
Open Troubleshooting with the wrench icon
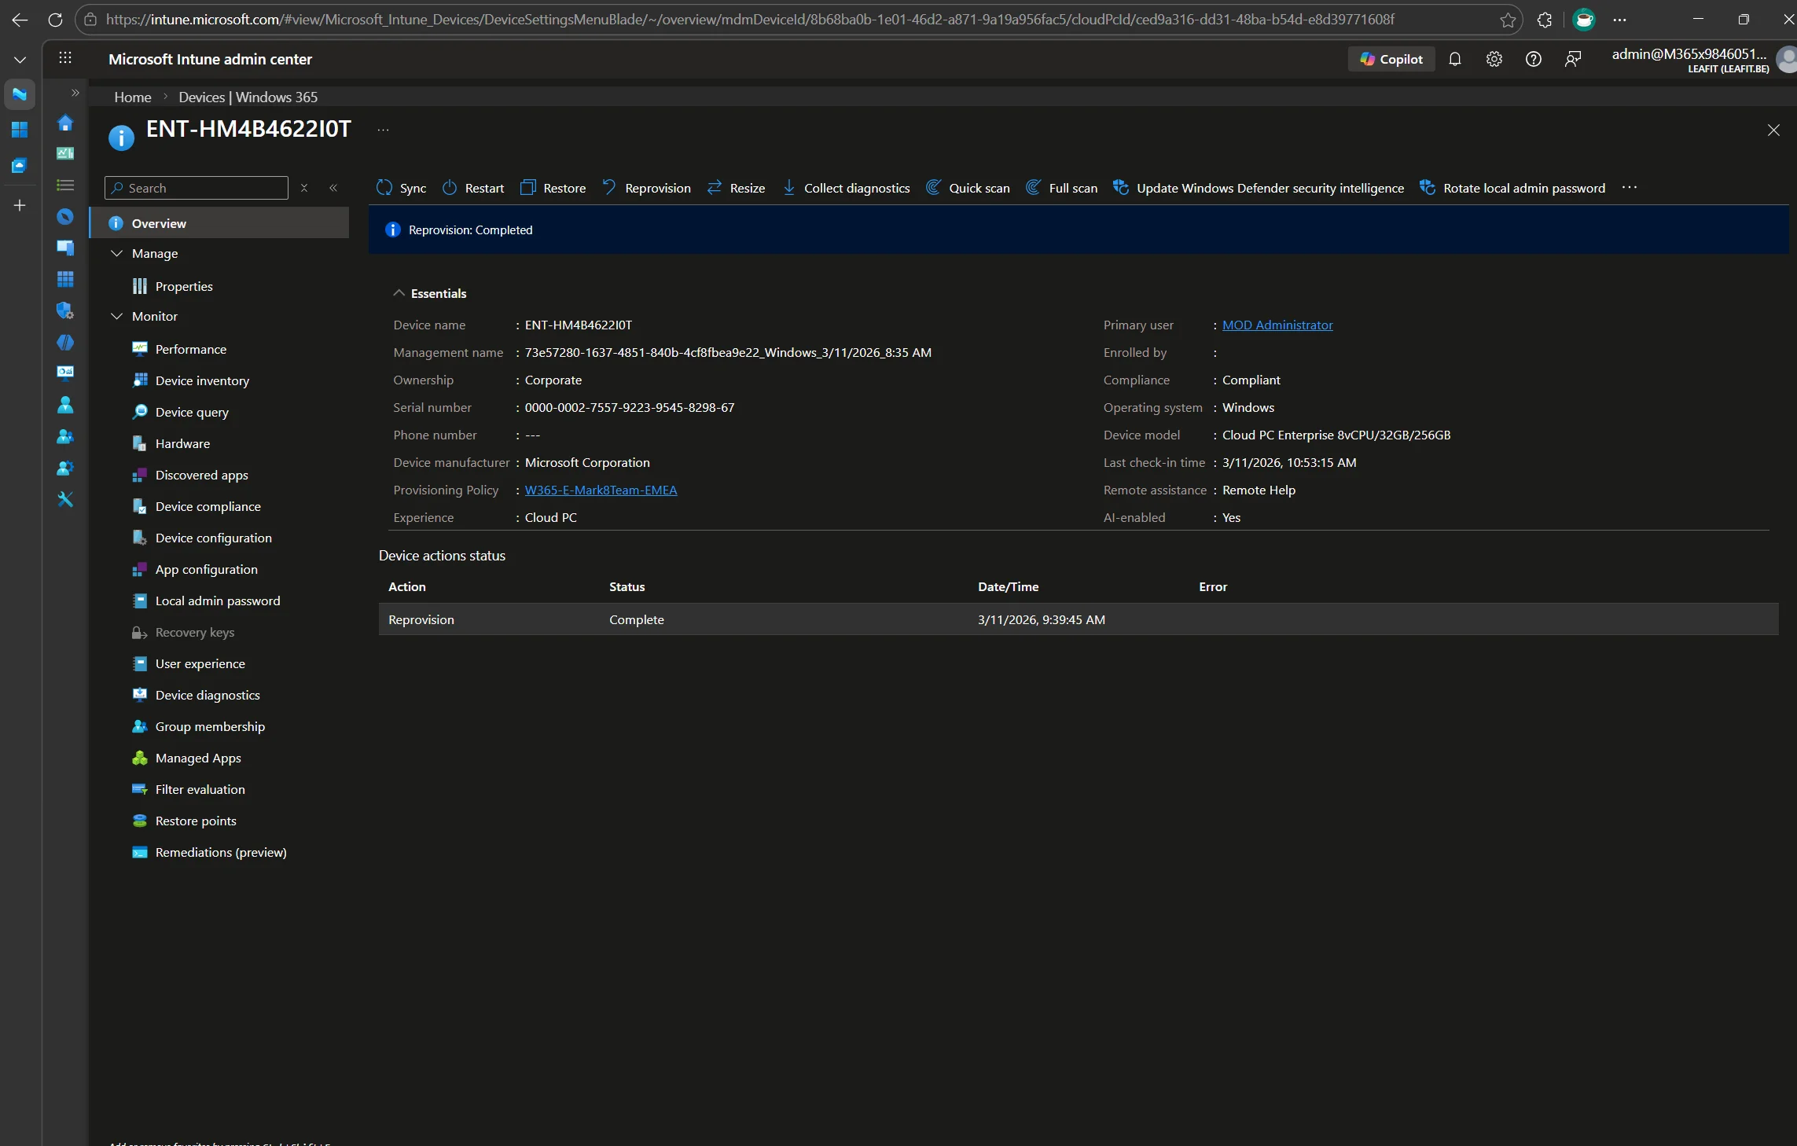click(x=66, y=499)
